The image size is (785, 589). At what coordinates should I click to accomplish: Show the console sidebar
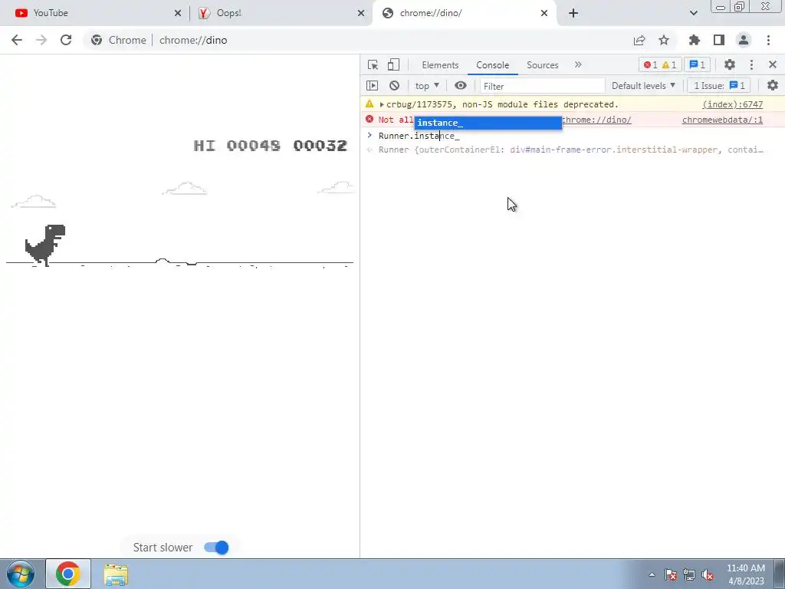(x=372, y=86)
